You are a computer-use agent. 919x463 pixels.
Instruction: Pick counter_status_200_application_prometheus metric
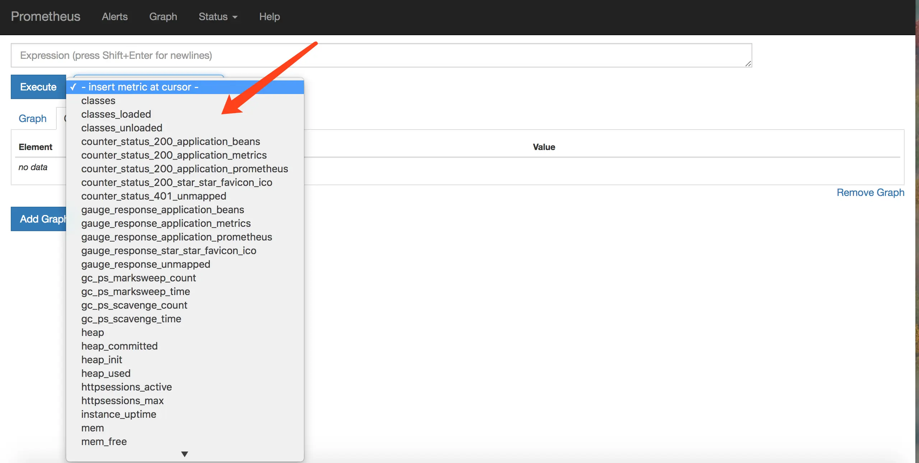click(185, 169)
